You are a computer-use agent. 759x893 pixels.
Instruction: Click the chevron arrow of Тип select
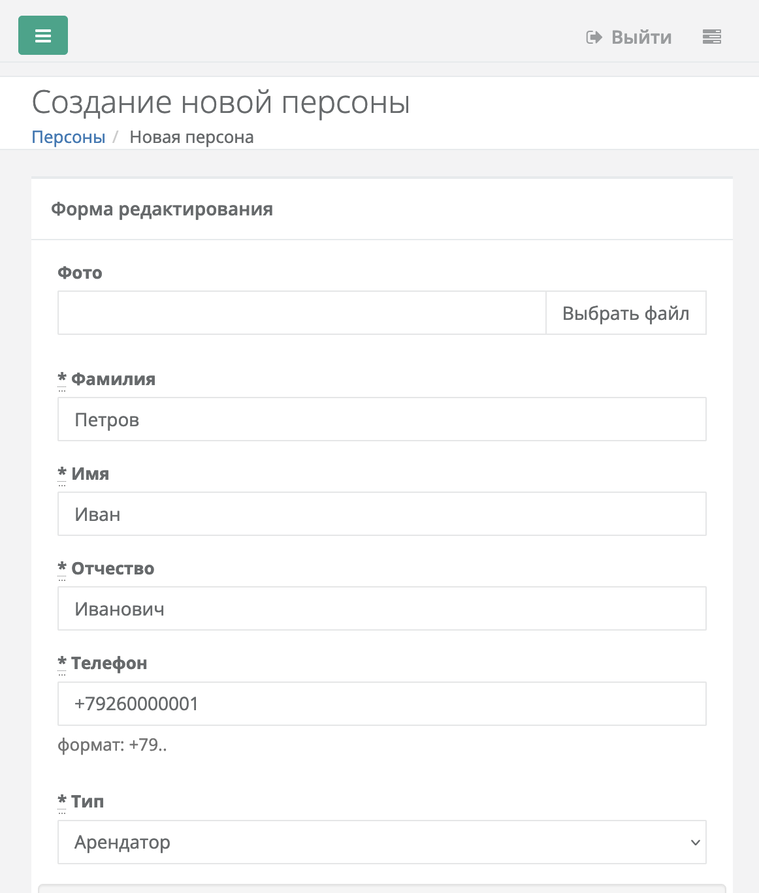tap(695, 843)
